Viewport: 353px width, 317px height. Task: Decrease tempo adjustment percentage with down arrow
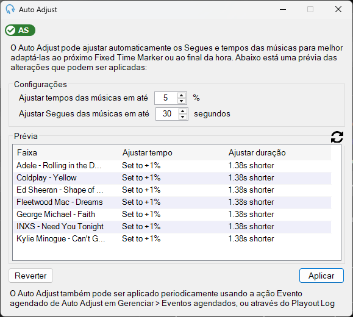click(x=182, y=101)
